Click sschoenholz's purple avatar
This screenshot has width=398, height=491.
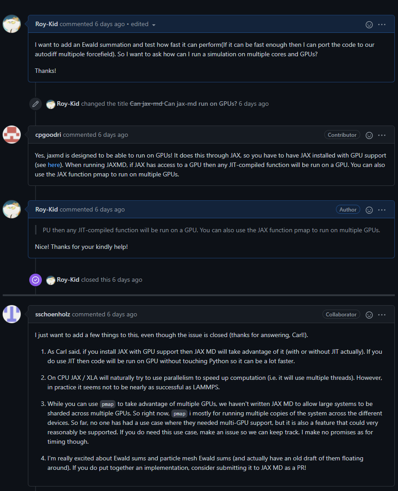12,314
